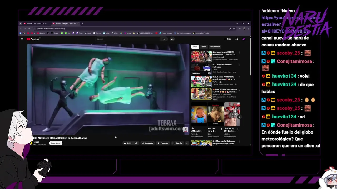The height and width of the screenshot is (189, 337).
Task: Open options menu for the HotToy short
Action: [x=238, y=129]
